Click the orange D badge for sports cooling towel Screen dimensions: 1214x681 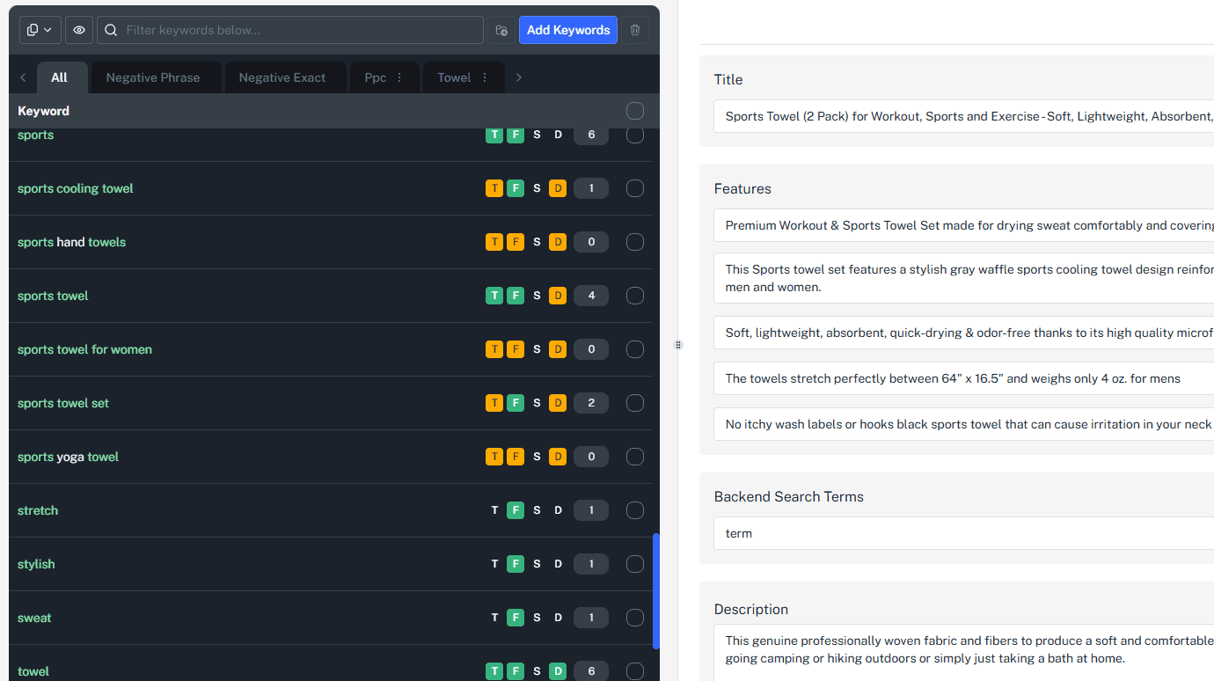[x=557, y=187]
